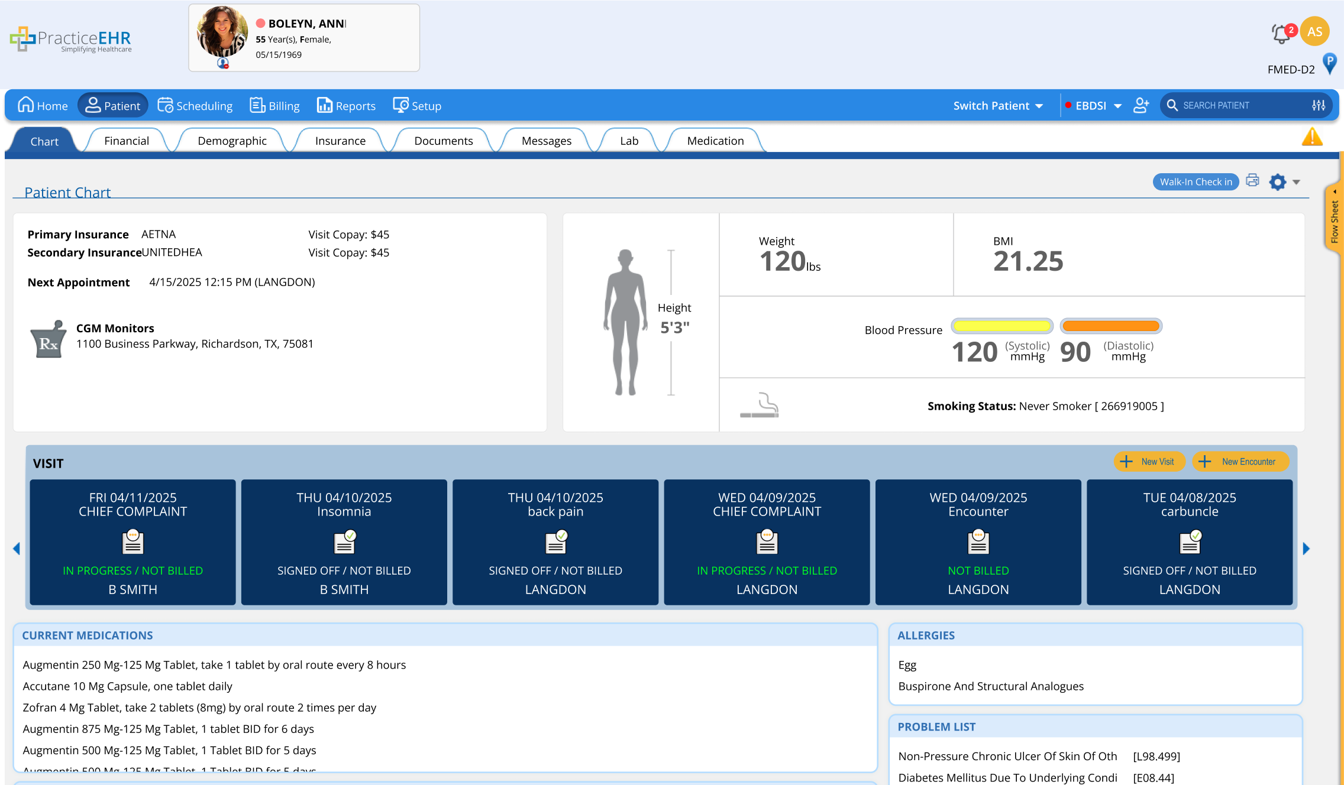1344x785 pixels.
Task: Open the Scheduling menu
Action: pos(195,106)
